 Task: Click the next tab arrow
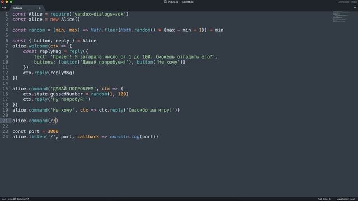click(x=6, y=8)
